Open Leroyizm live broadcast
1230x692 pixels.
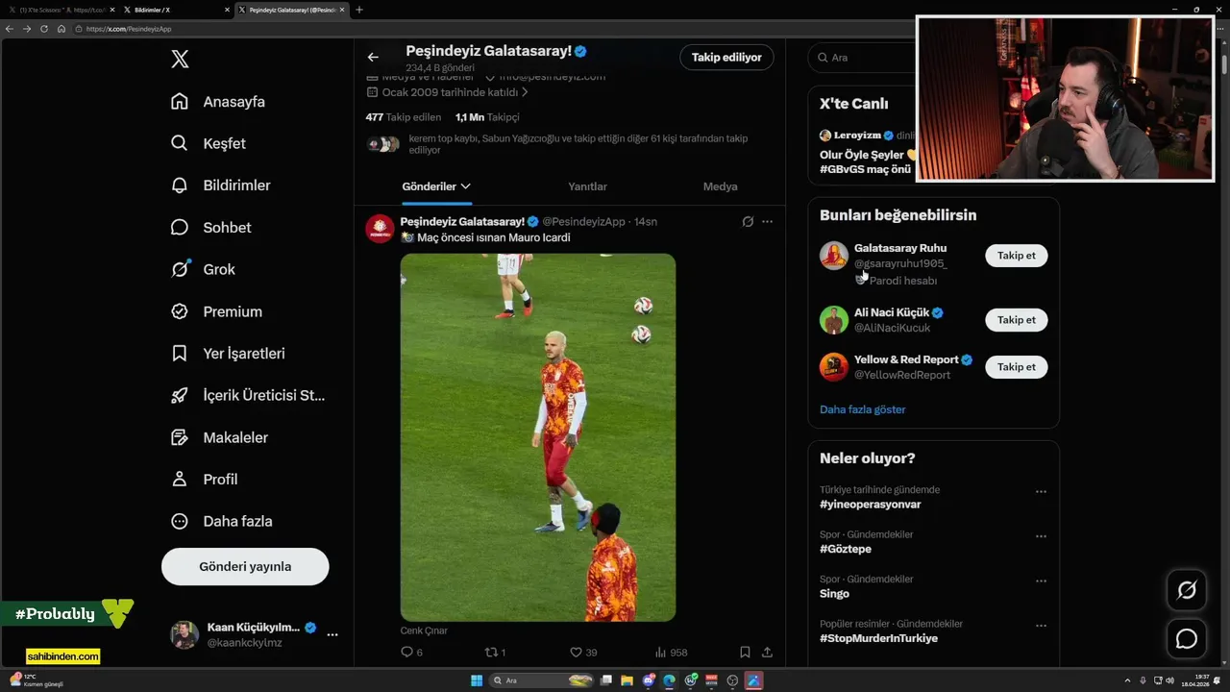865,153
